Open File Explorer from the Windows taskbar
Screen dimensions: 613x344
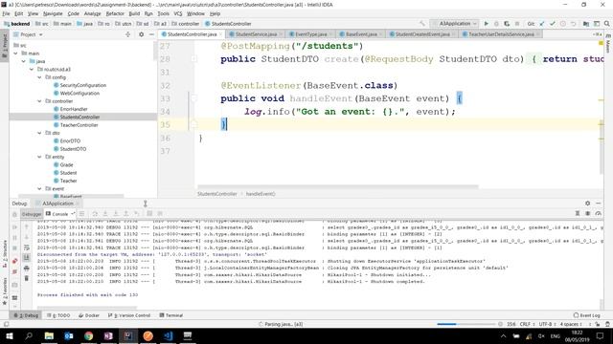pos(49,335)
